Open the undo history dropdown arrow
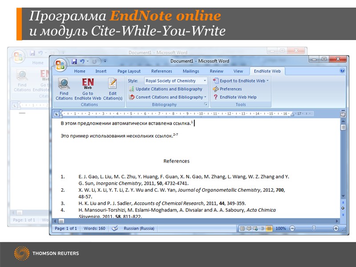Viewport: 356px width, 267px height. 88,61
